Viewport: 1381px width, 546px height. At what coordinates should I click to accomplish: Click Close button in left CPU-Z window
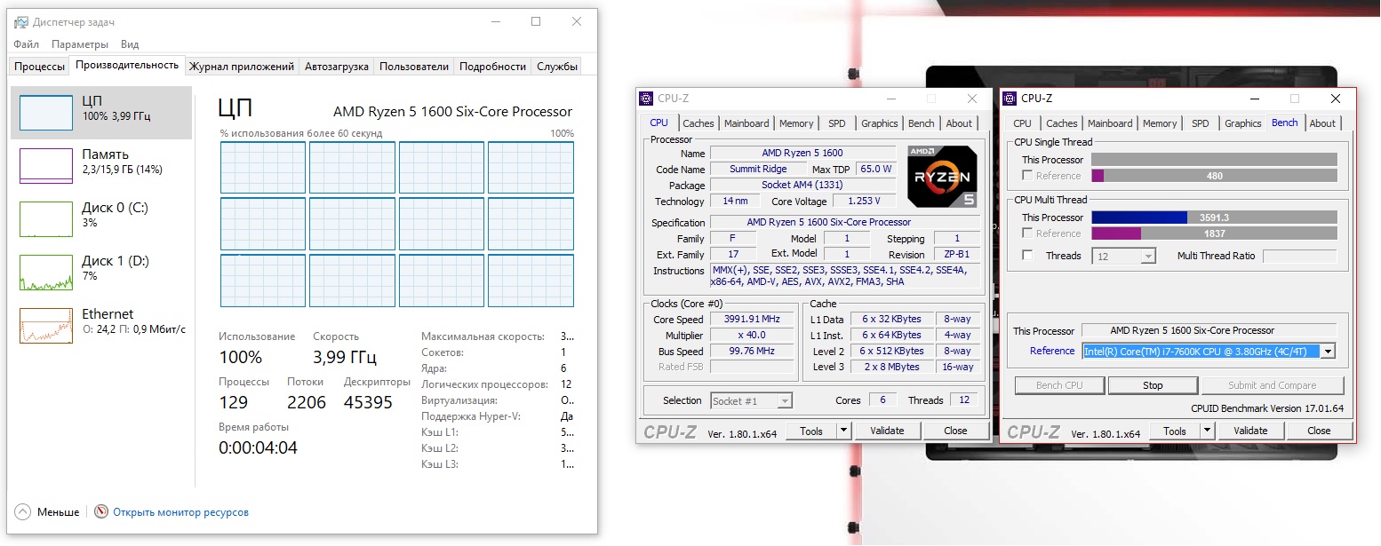point(956,431)
